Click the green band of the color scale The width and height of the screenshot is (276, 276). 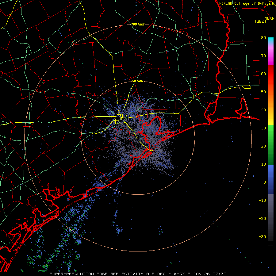tap(271, 145)
